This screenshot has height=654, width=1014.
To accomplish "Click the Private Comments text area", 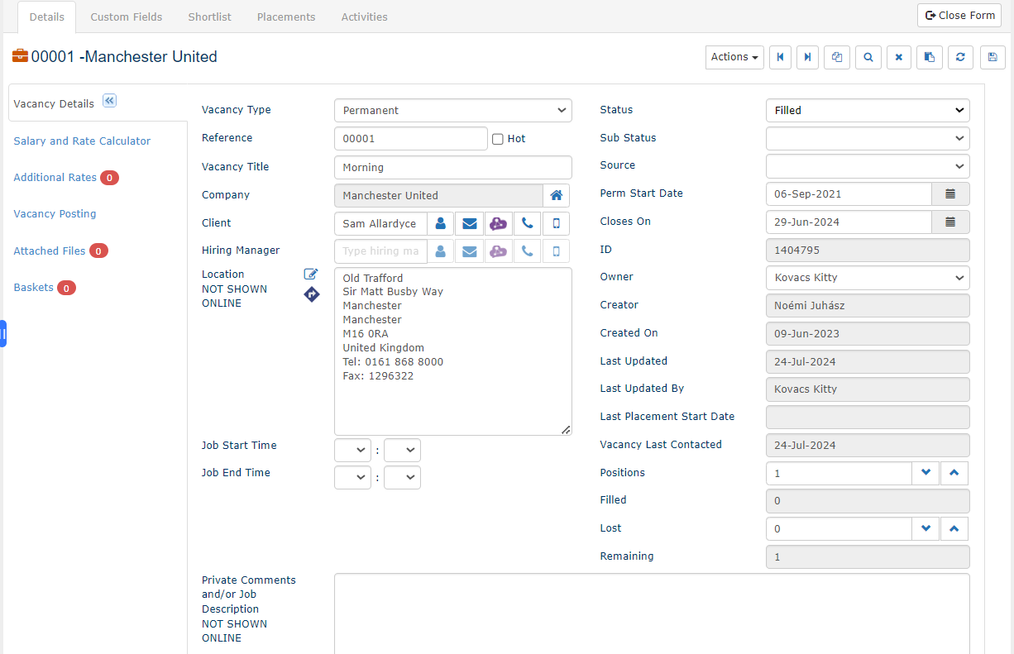I will tap(652, 613).
